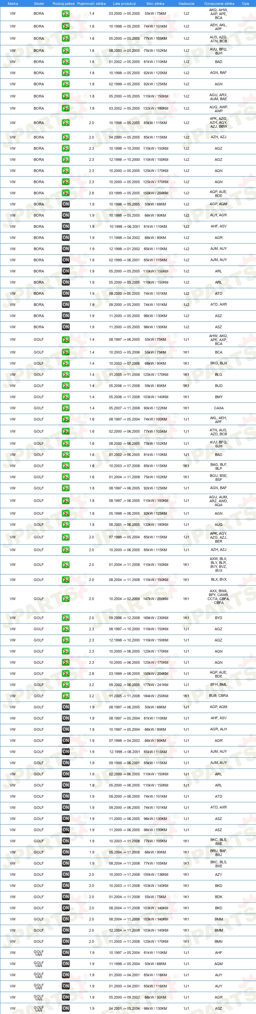Select diesel ON icon in GOLF VAN AQM row
The image size is (256, 1014).
point(65,964)
